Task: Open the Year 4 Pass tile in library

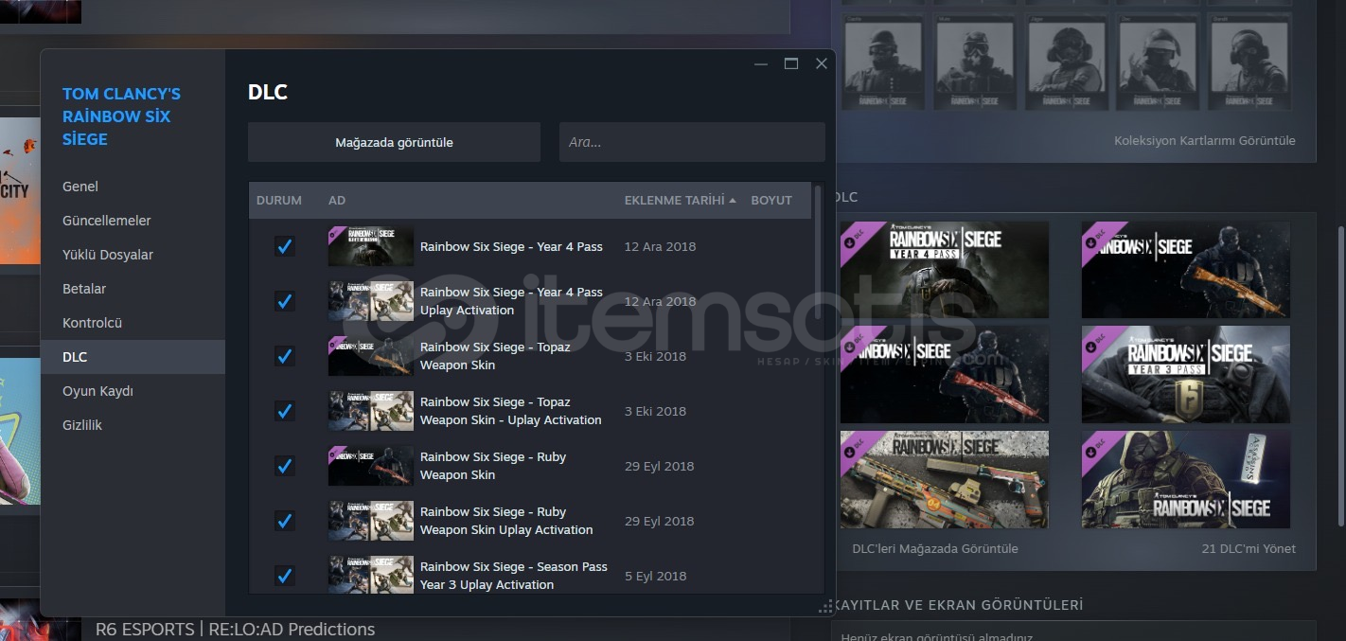Action: point(945,270)
